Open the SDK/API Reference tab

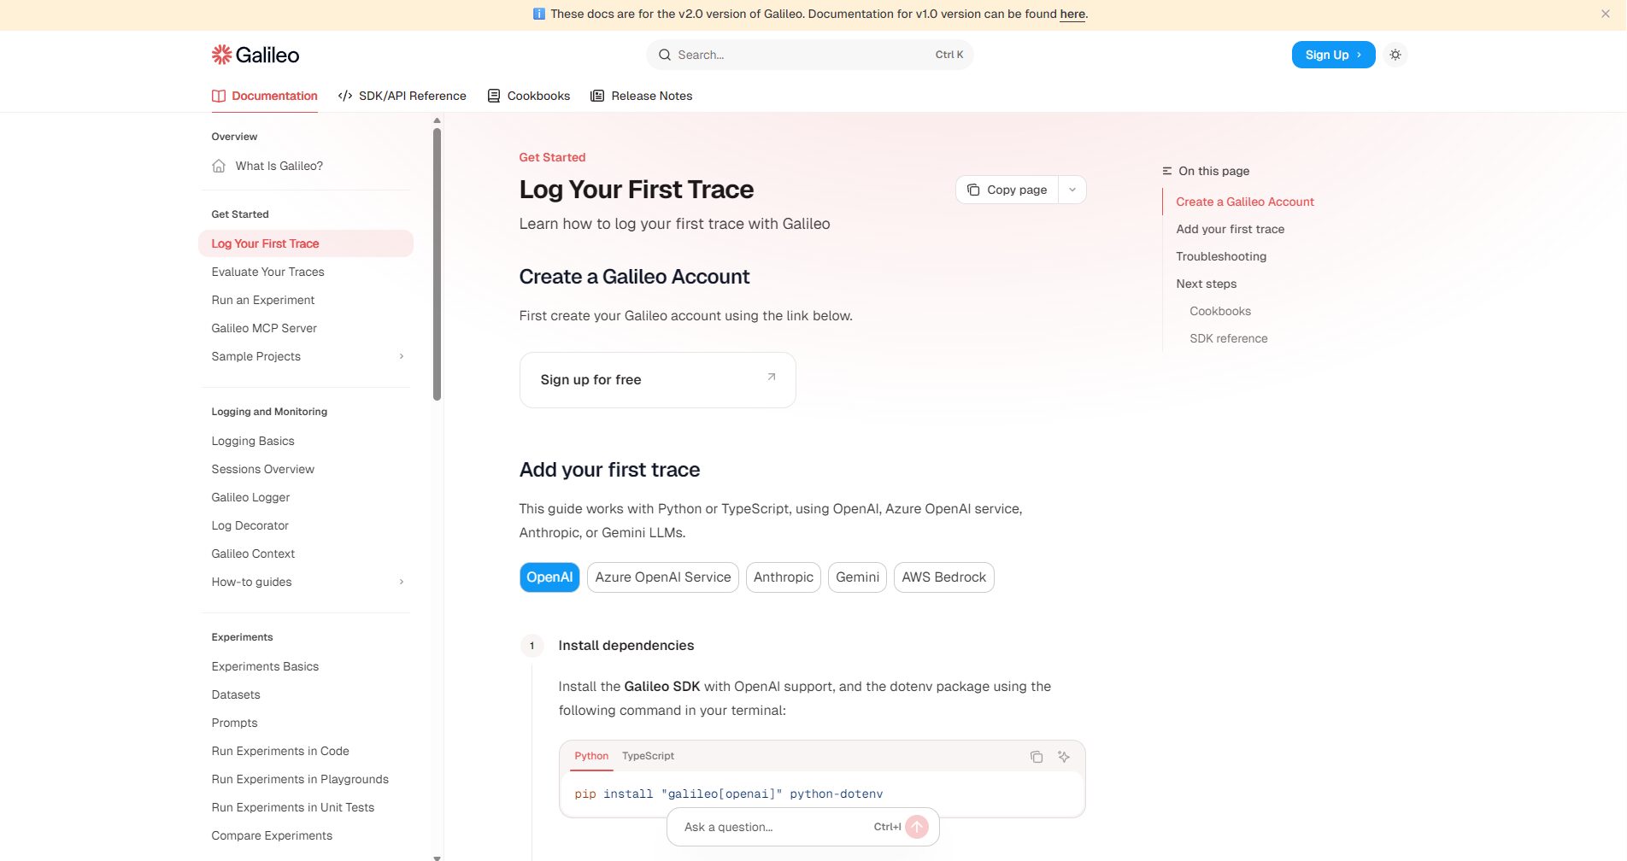point(402,96)
